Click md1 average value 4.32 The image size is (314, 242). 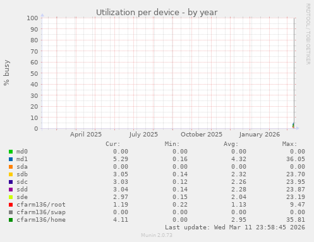click(239, 159)
